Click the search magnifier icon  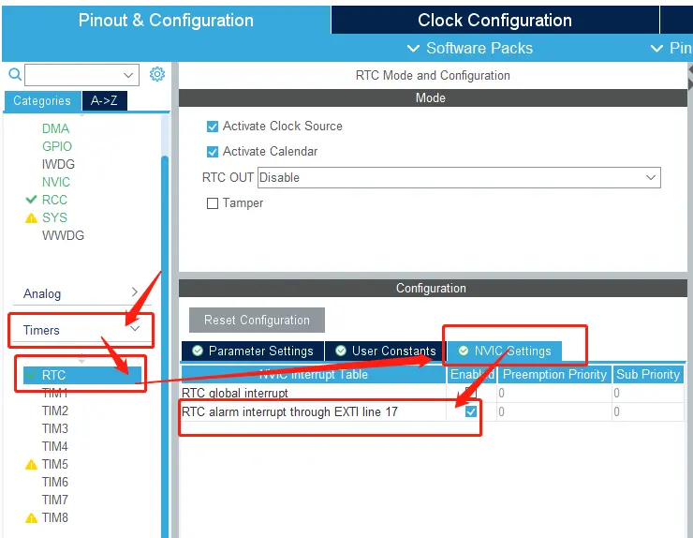pyautogui.click(x=15, y=74)
